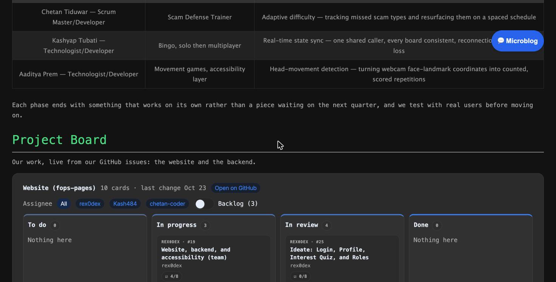Click the 'Our work, live from our GitHub issues' line
Screen dimensions: 556x282
click(x=134, y=162)
